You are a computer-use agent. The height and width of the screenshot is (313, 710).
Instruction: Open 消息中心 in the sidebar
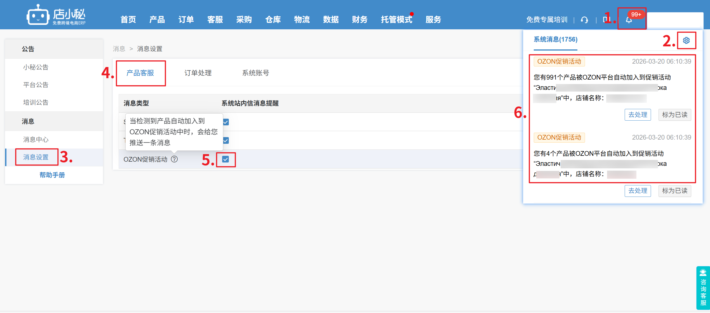click(36, 139)
